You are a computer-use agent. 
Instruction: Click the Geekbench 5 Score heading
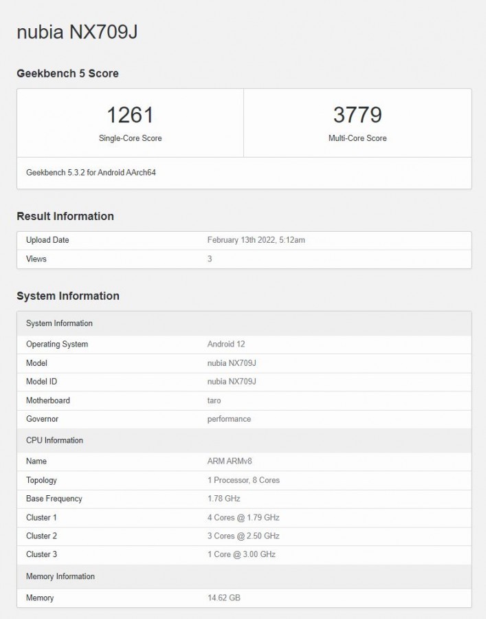coord(67,74)
